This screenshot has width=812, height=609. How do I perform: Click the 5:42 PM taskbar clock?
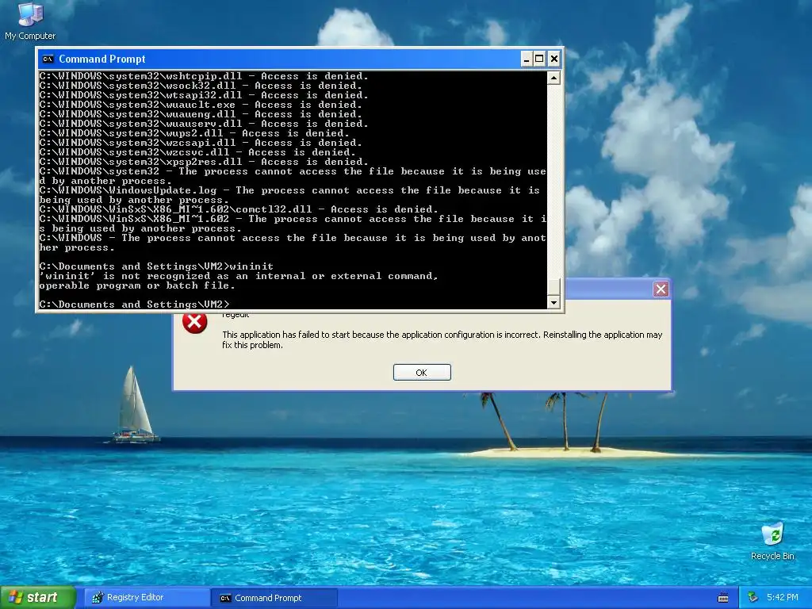click(x=783, y=598)
